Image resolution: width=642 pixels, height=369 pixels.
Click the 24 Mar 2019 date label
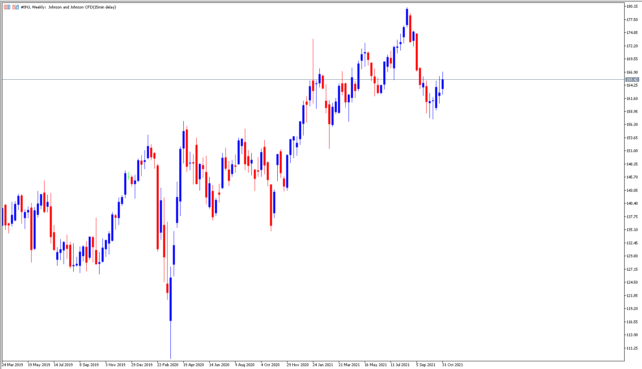(x=13, y=365)
